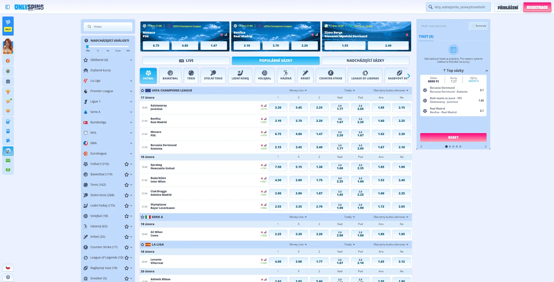Image resolution: width=554 pixels, height=282 pixels.
Task: Open the Counter-Strike category icon
Action: (330, 75)
